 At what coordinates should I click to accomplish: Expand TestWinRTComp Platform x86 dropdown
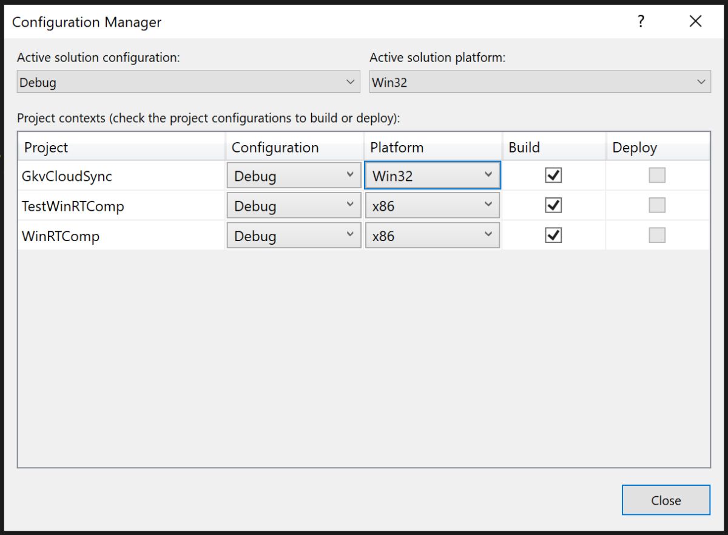pos(432,206)
